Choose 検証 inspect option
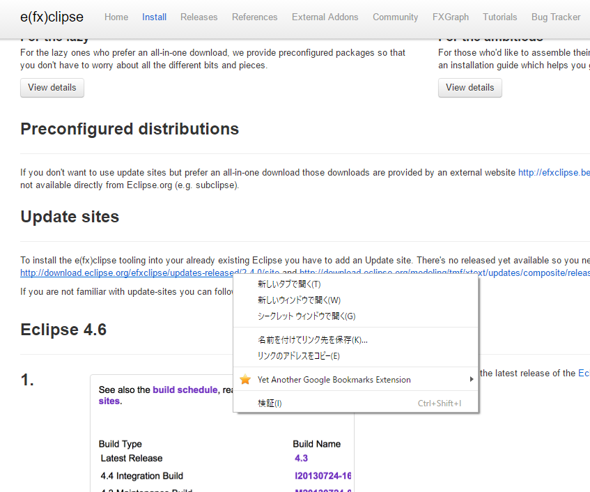The height and width of the screenshot is (492, 590). pyautogui.click(x=270, y=403)
